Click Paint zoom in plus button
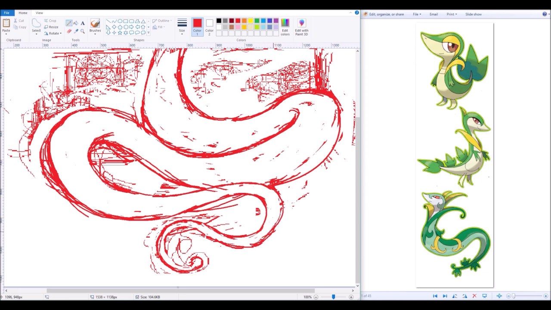Screen dimensions: 551x310 [351, 297]
